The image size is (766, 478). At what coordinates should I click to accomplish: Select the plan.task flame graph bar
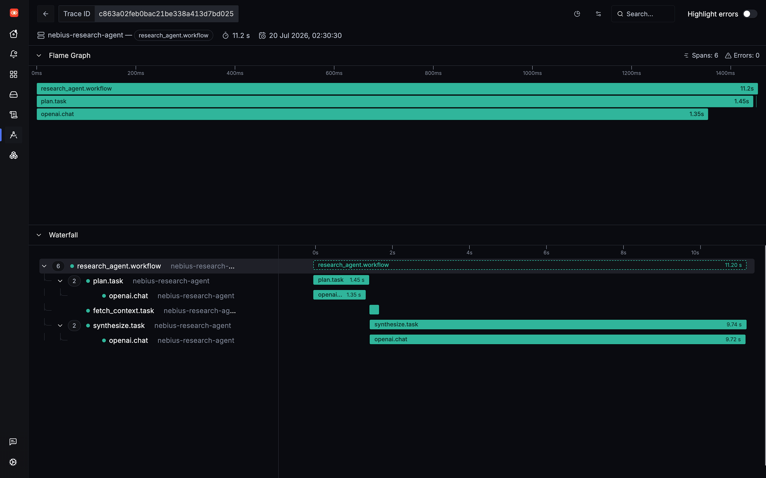click(x=395, y=101)
